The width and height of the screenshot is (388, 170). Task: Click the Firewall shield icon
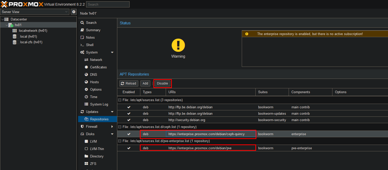[82, 126]
